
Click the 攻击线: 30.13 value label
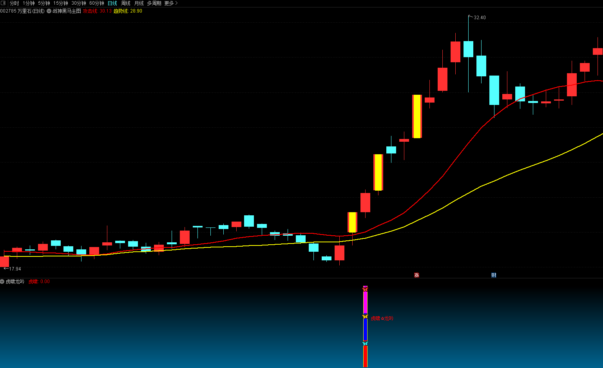point(97,11)
